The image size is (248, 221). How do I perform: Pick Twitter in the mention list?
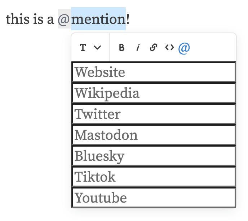coord(154,114)
